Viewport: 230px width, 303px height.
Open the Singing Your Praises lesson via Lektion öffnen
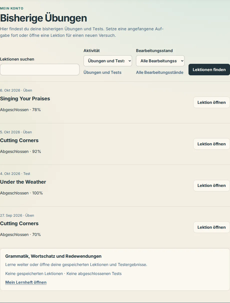click(x=211, y=102)
